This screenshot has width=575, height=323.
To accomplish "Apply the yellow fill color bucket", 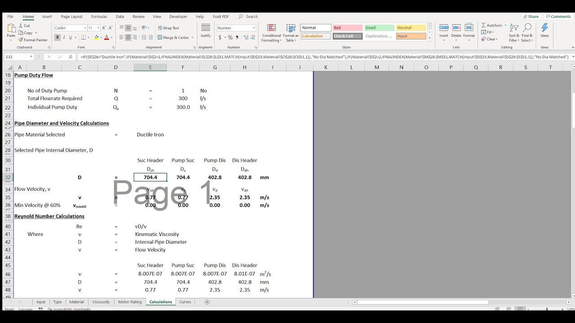I will tap(97, 38).
